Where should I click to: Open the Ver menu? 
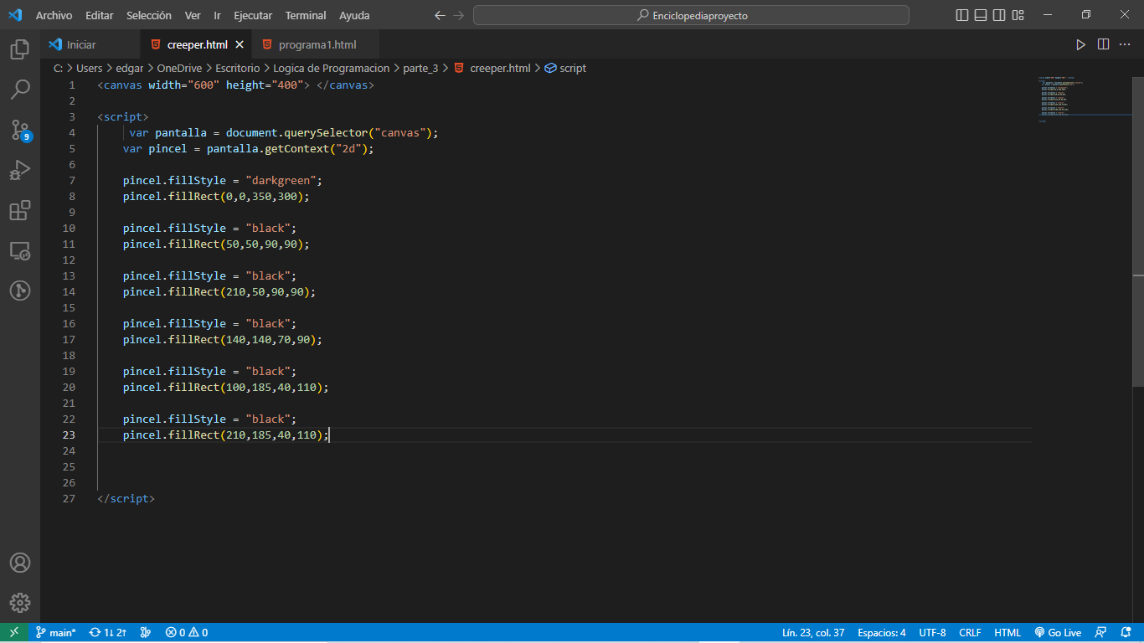[193, 15]
